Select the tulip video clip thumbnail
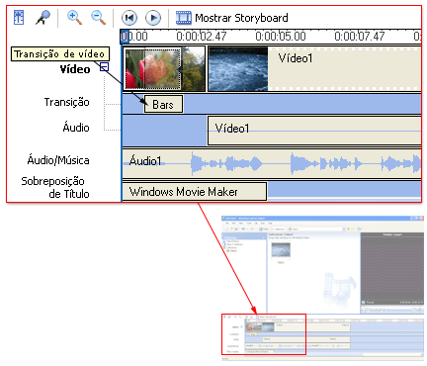Image resolution: width=427 pixels, height=366 pixels. [x=164, y=68]
